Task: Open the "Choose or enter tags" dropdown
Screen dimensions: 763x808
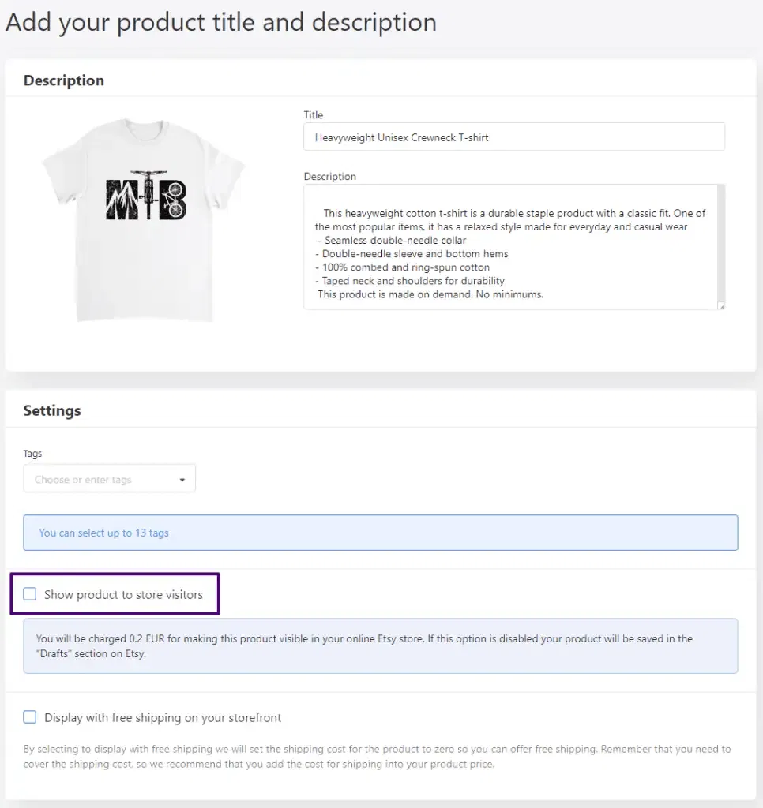Action: tap(103, 478)
